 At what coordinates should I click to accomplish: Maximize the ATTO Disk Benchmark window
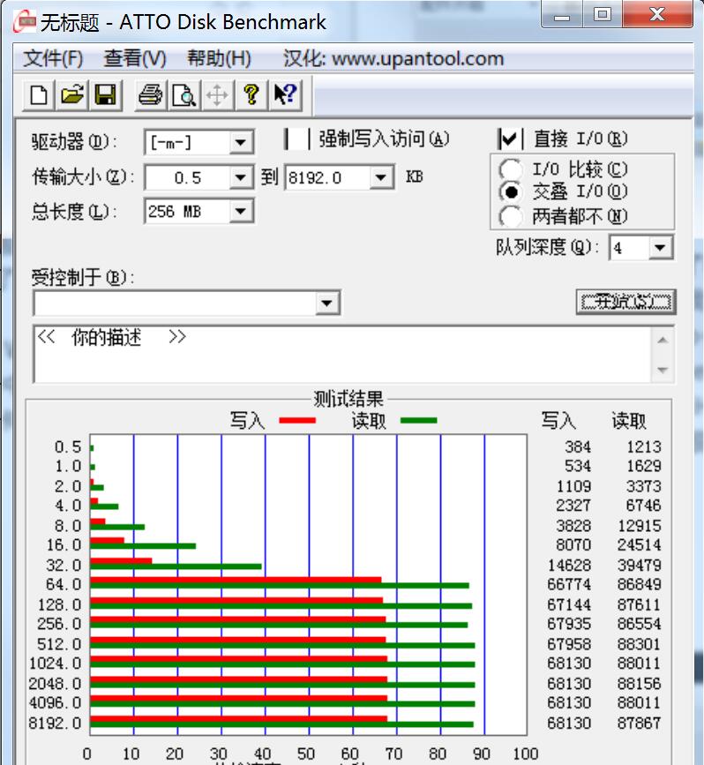tap(602, 15)
